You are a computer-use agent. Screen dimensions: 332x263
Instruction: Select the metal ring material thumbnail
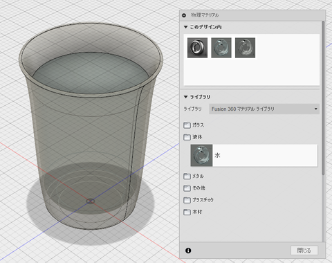(197, 48)
